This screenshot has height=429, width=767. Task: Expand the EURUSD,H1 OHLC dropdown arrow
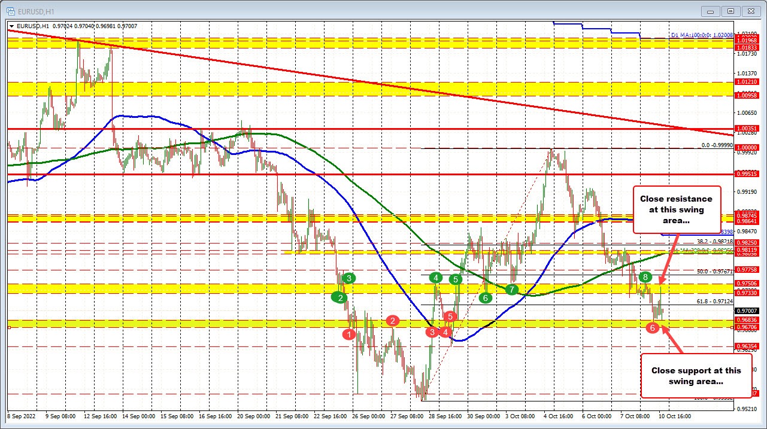(x=11, y=26)
